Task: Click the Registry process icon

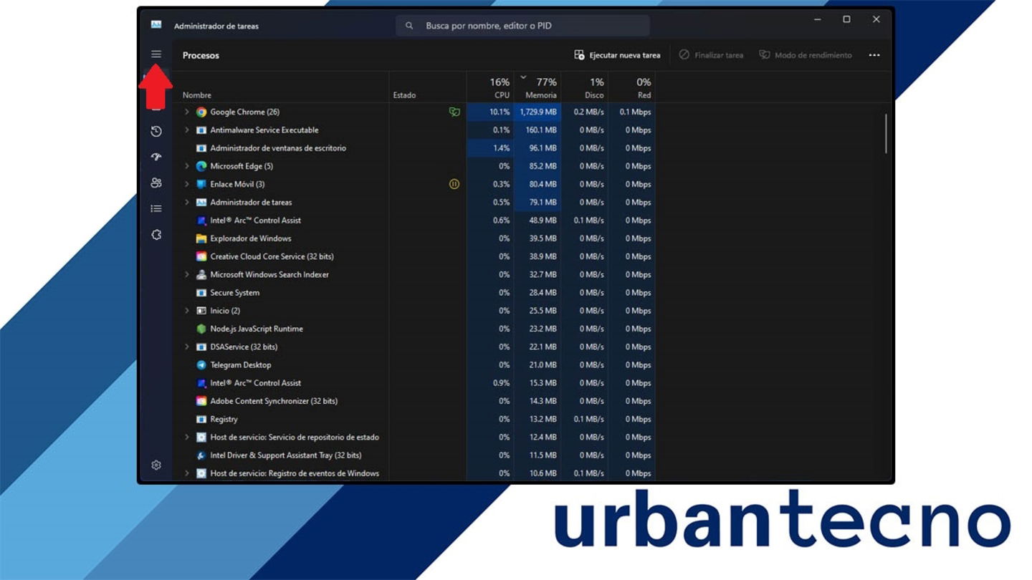Action: point(201,419)
